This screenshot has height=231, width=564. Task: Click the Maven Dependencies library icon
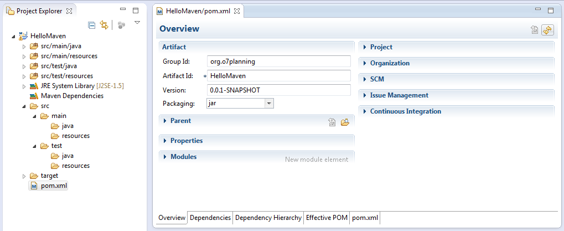[x=34, y=96]
